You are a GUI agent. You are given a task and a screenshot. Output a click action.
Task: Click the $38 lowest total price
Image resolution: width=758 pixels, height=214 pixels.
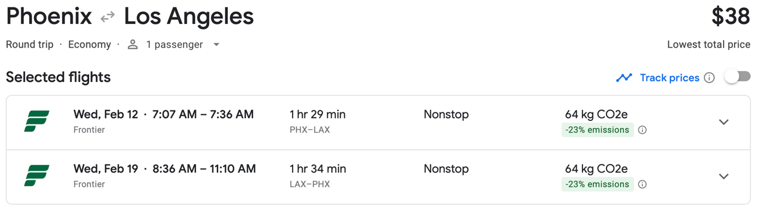point(731,17)
